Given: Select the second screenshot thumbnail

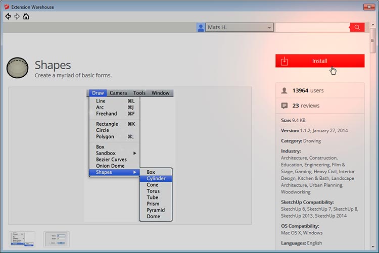Looking at the screenshot, I should click(x=56, y=239).
